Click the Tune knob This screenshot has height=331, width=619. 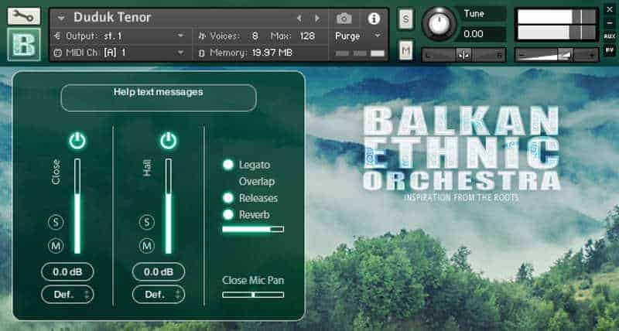(439, 24)
